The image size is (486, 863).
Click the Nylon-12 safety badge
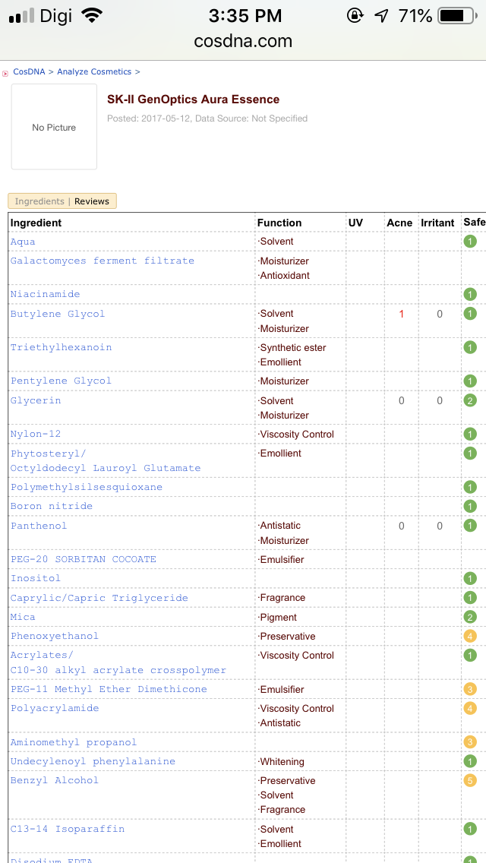coord(470,435)
